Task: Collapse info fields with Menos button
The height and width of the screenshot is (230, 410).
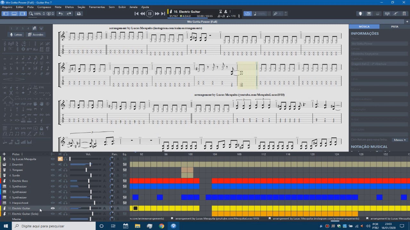Action: point(400,140)
